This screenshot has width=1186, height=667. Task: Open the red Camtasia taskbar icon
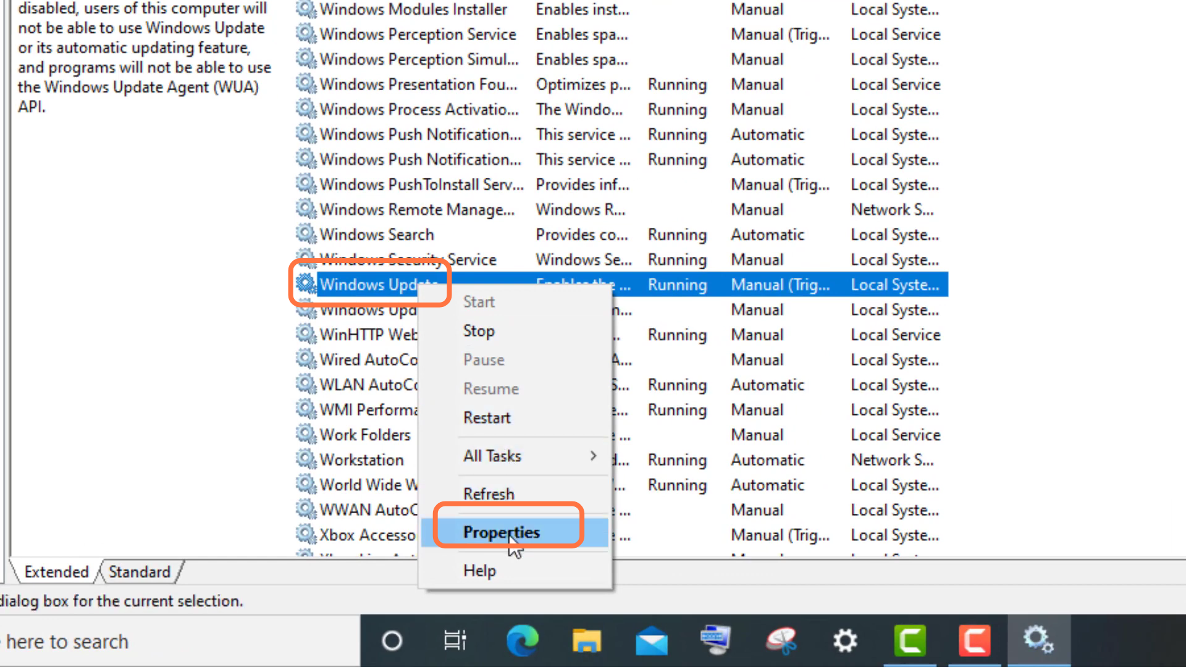click(974, 640)
